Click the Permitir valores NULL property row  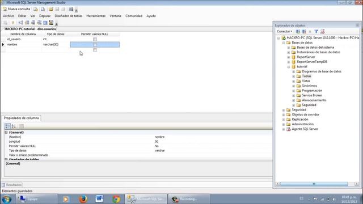pos(138,146)
